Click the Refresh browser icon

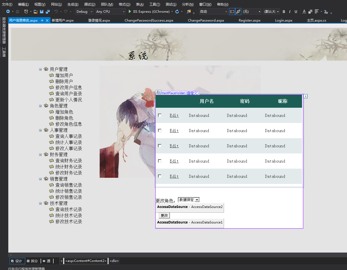(177, 12)
